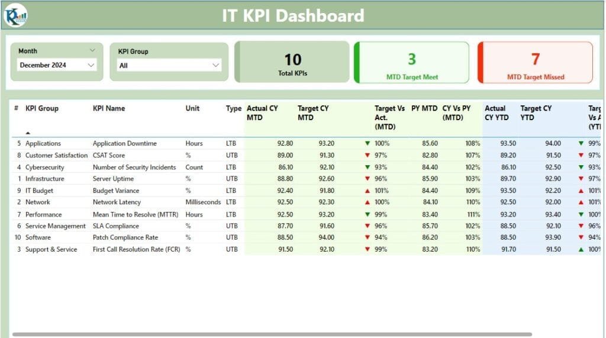
Task: Click the Target Vs Act. (MTD) header
Action: coord(389,118)
